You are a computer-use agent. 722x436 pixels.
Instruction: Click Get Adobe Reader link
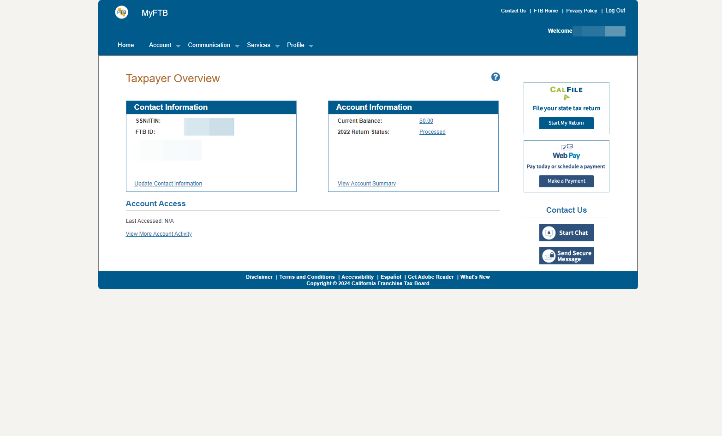[x=431, y=277]
